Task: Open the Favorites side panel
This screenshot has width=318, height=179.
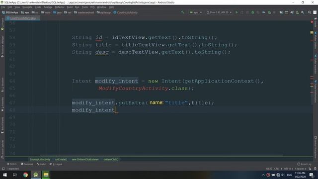Action: (2, 104)
